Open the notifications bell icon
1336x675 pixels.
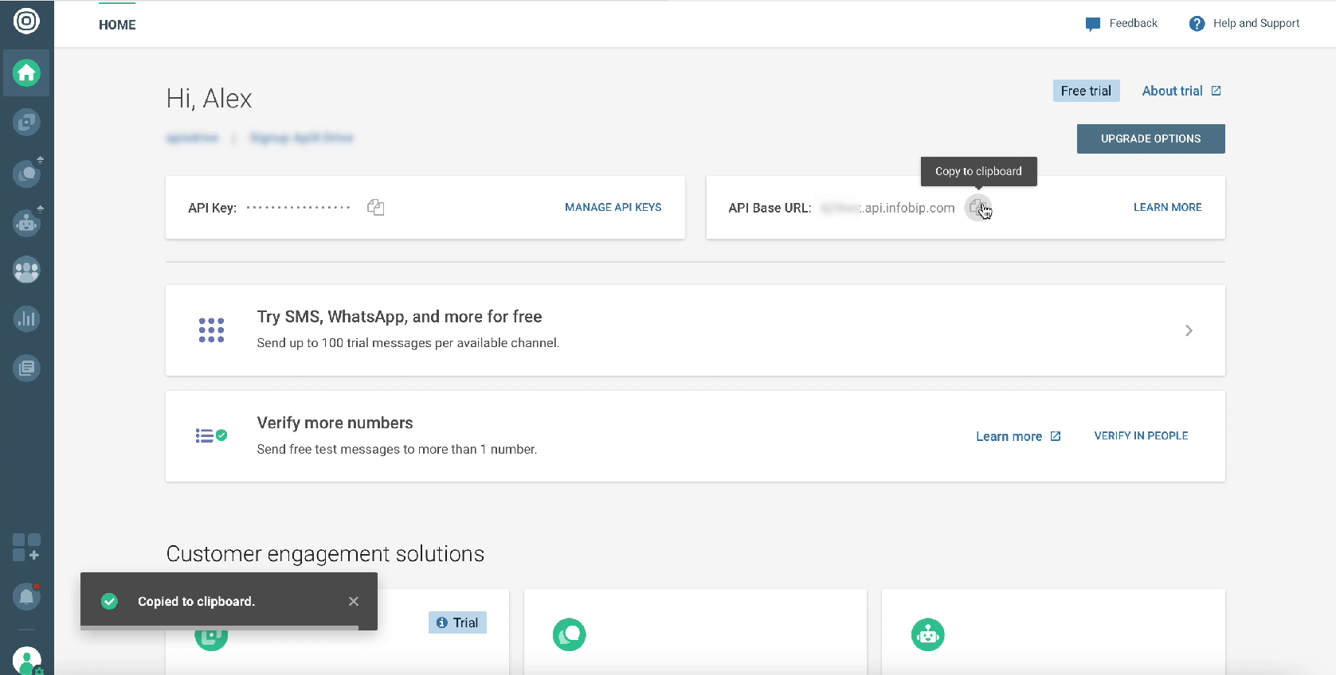tap(26, 595)
